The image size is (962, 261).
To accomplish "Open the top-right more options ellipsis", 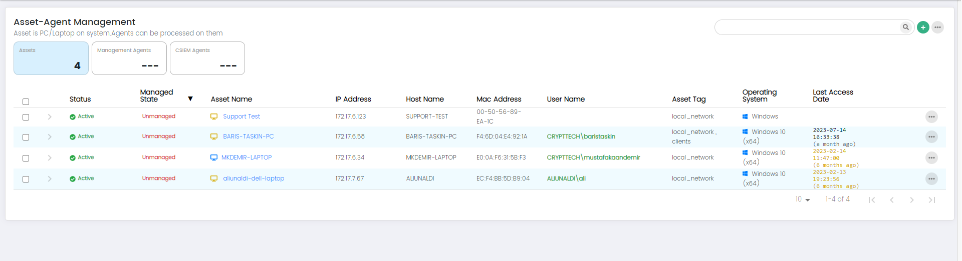I will pyautogui.click(x=937, y=27).
